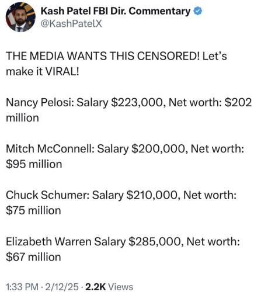Click the blue verified checkmark badge

click(x=198, y=11)
